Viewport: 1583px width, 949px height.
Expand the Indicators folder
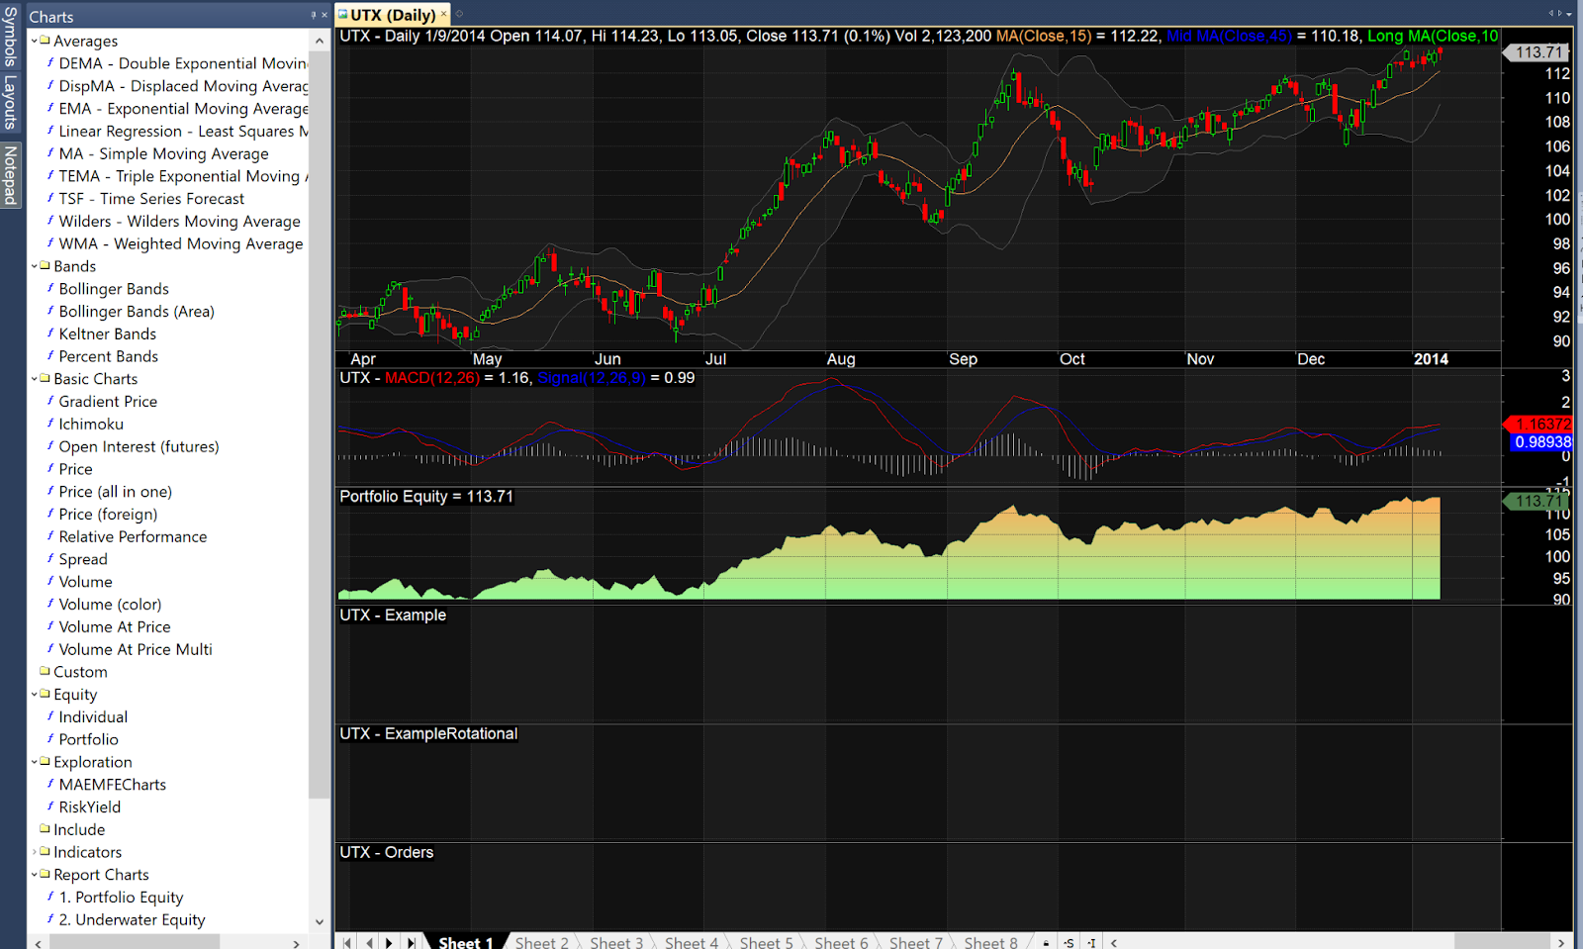pyautogui.click(x=35, y=852)
